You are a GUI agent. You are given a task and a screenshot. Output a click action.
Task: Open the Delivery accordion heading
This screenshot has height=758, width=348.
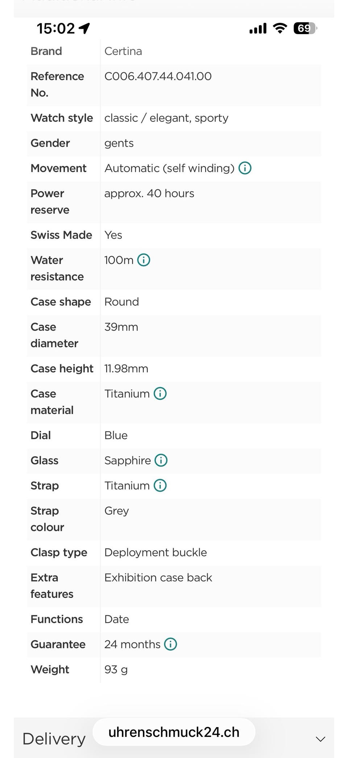[54, 739]
